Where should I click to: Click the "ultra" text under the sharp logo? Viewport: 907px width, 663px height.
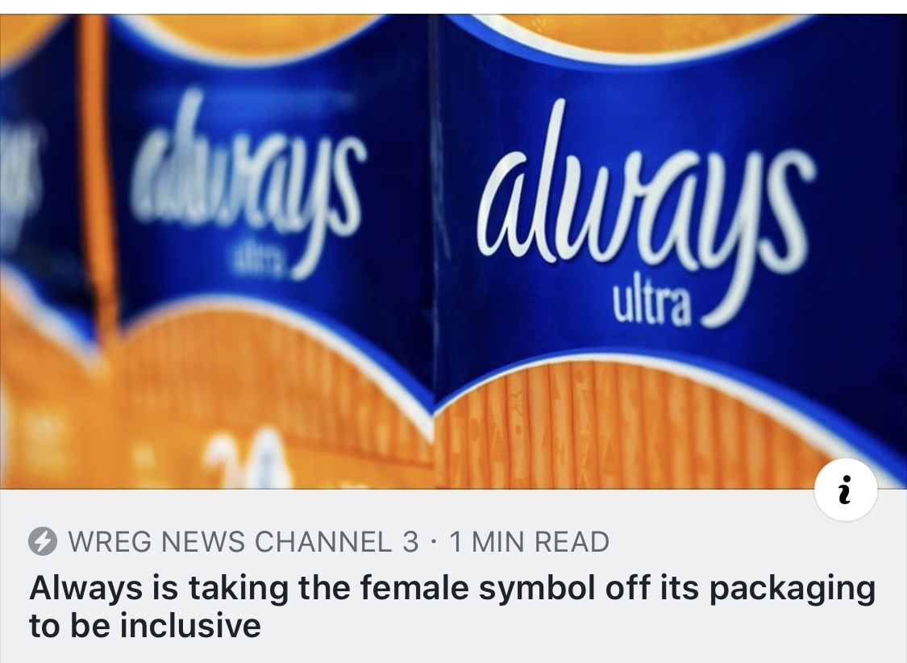[652, 306]
